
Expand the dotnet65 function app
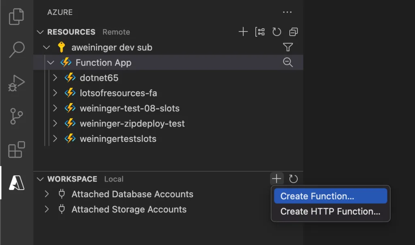coord(56,78)
